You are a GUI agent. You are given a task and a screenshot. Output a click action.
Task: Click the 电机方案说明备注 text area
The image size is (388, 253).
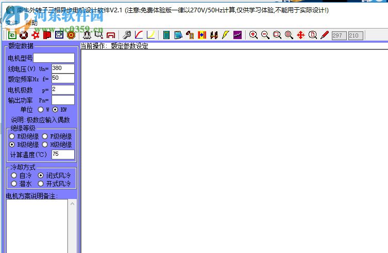tap(37, 226)
